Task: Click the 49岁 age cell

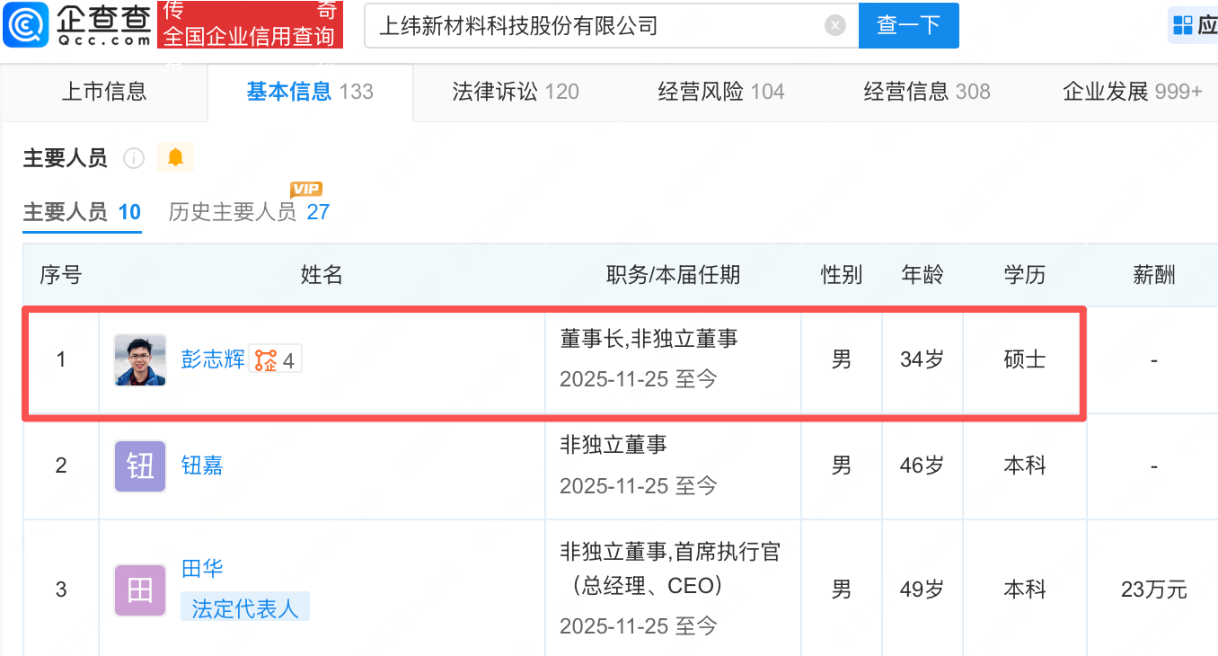Action: point(922,590)
